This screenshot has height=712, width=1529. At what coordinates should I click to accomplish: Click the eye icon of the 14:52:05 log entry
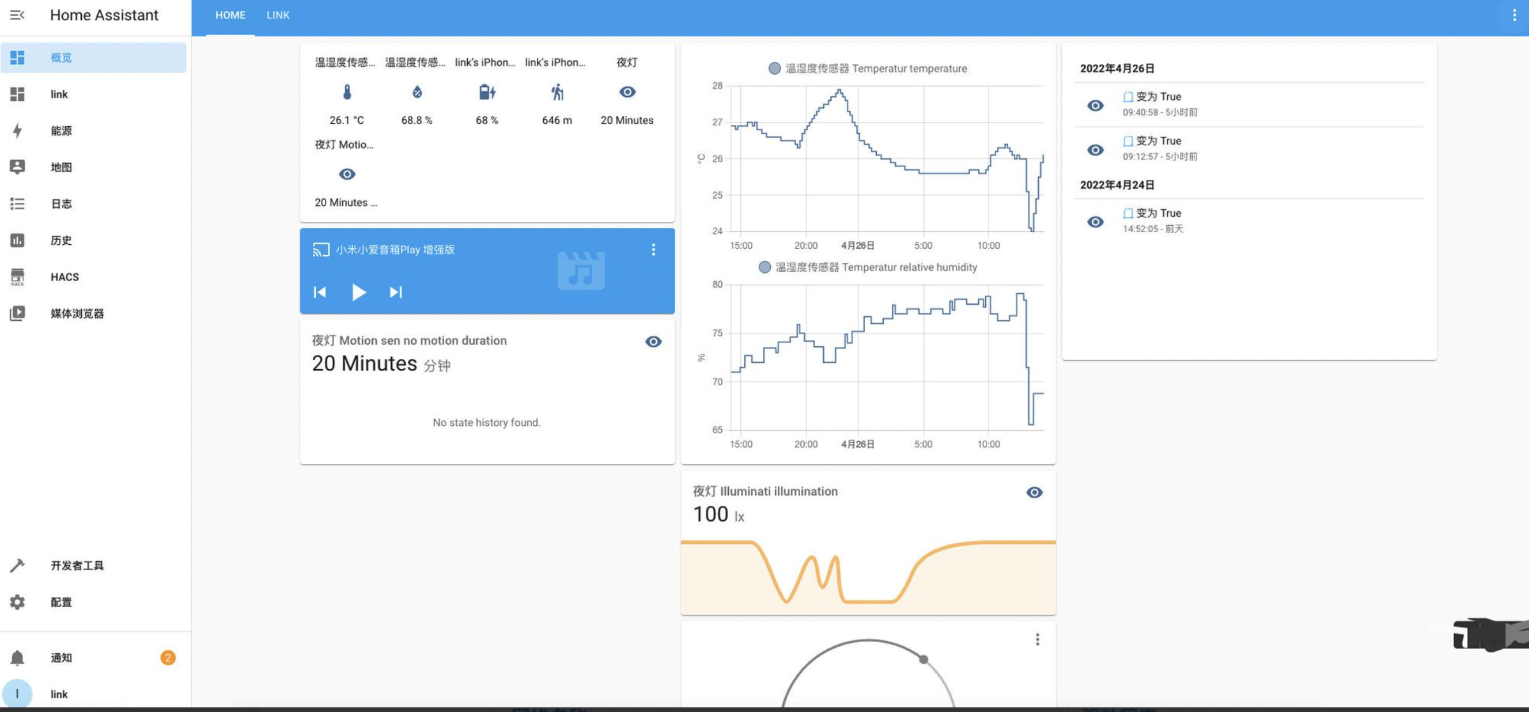(1096, 222)
